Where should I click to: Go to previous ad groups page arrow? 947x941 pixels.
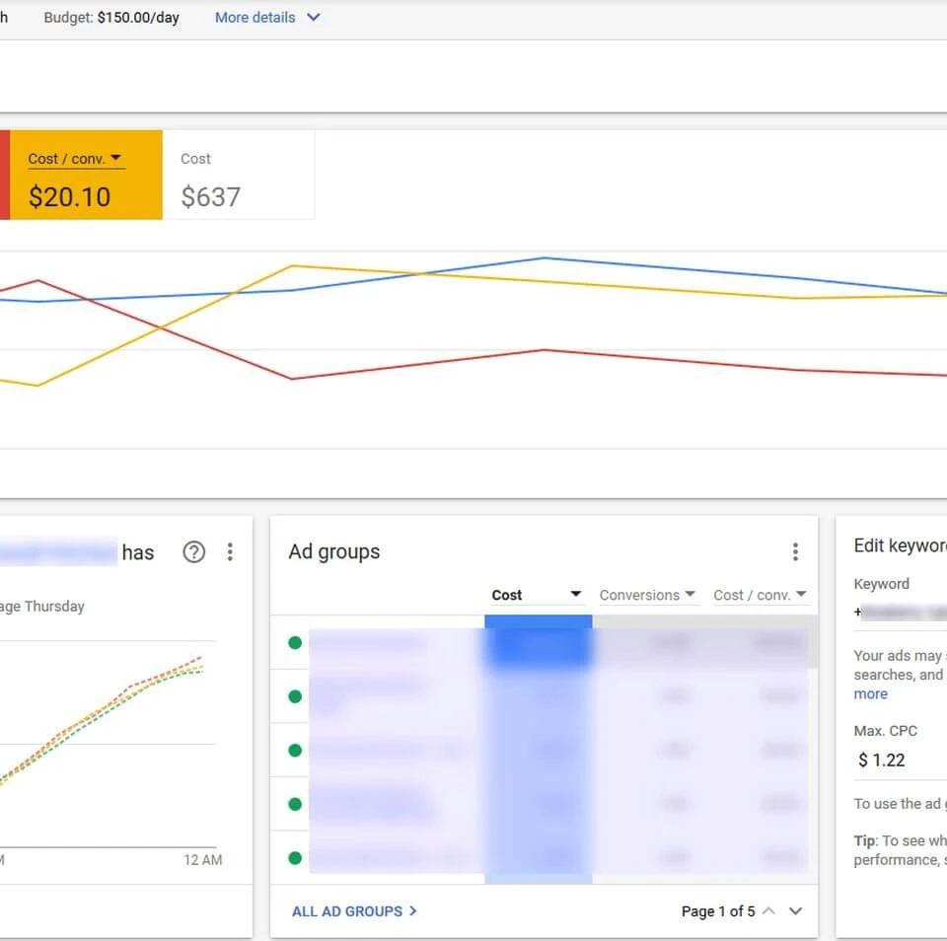pos(768,910)
